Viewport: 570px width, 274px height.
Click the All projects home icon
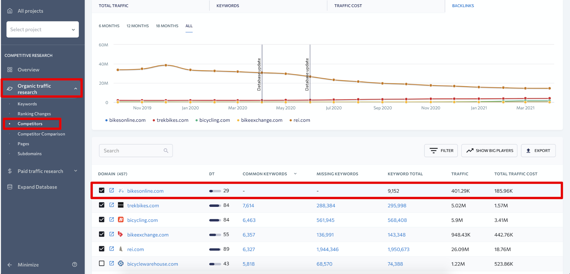(x=10, y=11)
